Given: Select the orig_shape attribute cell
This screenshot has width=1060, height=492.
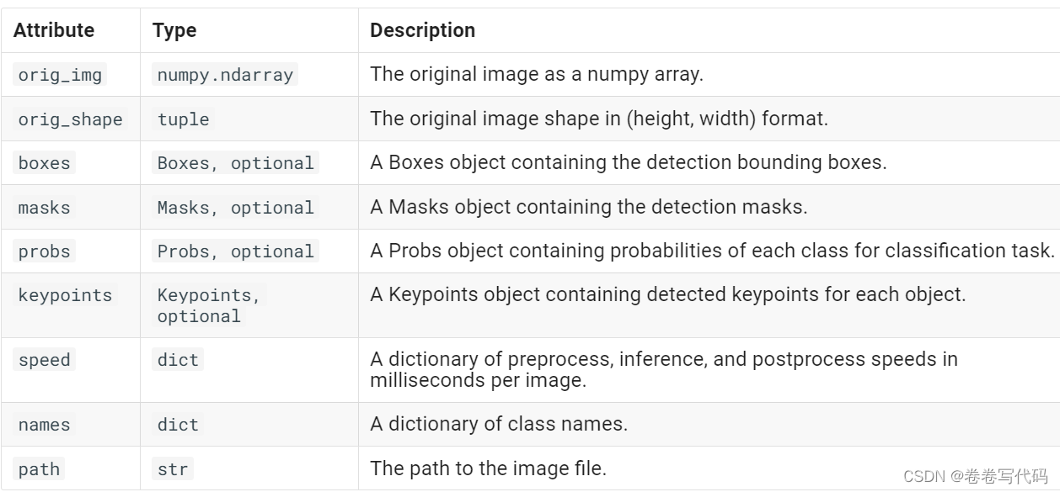Looking at the screenshot, I should (x=70, y=119).
